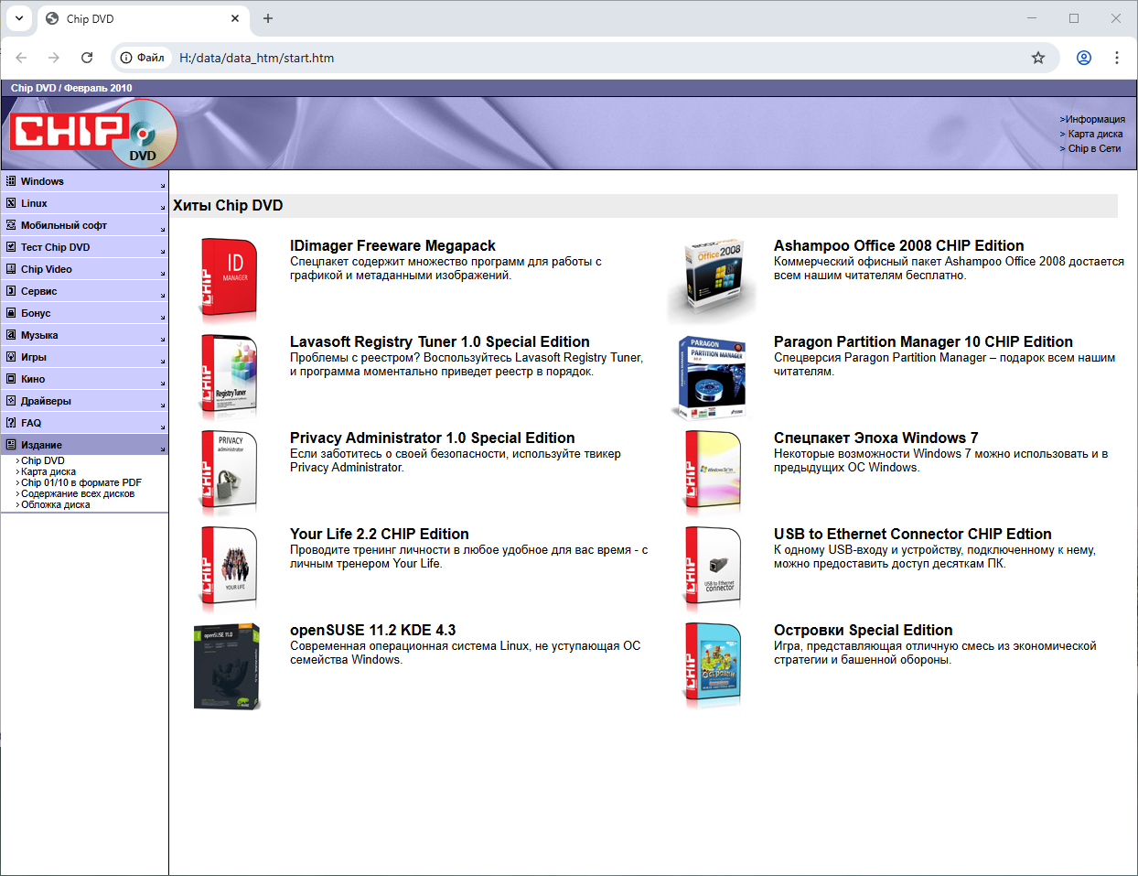
Task: Open the Lavasoft Registry Tuner 1.0 title
Action: pyautogui.click(x=440, y=341)
